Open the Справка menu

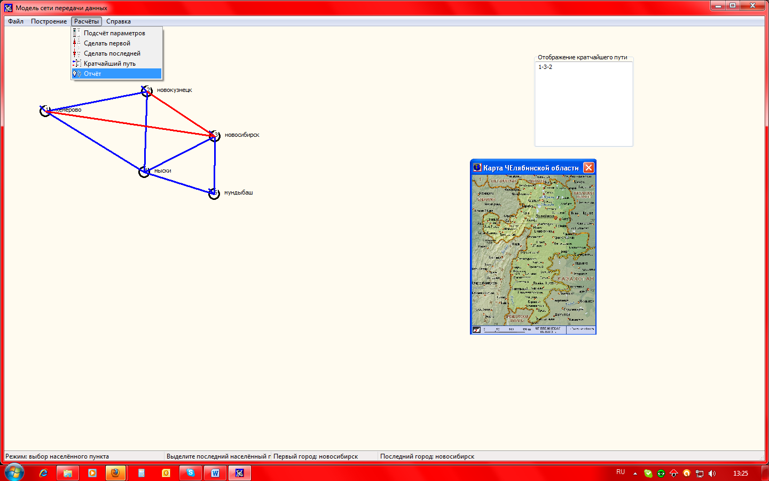[119, 21]
